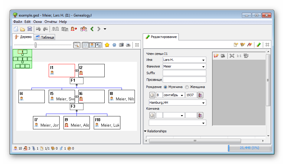Click the camera screenshot icon

click(121, 45)
